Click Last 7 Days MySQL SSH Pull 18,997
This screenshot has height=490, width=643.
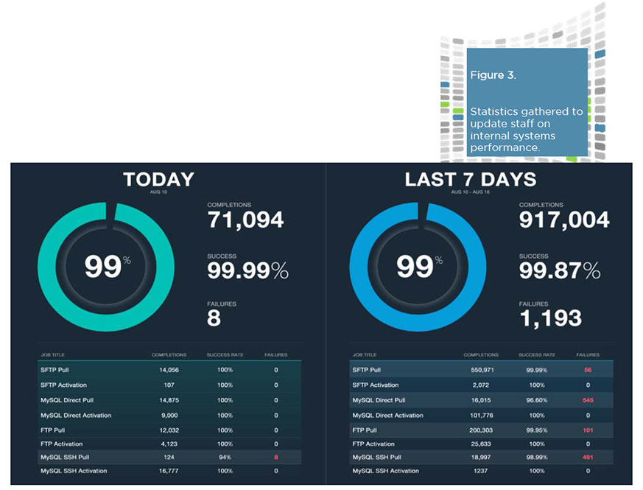tap(481, 457)
